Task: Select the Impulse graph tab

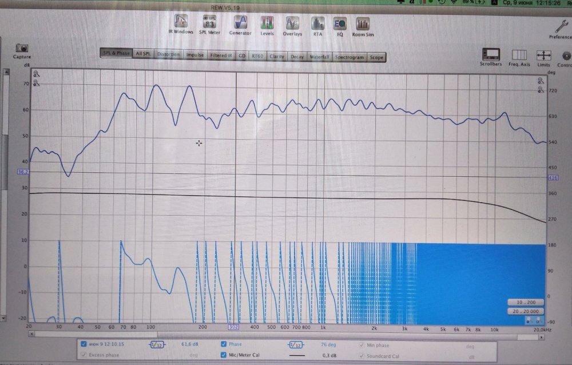Action: click(x=195, y=57)
